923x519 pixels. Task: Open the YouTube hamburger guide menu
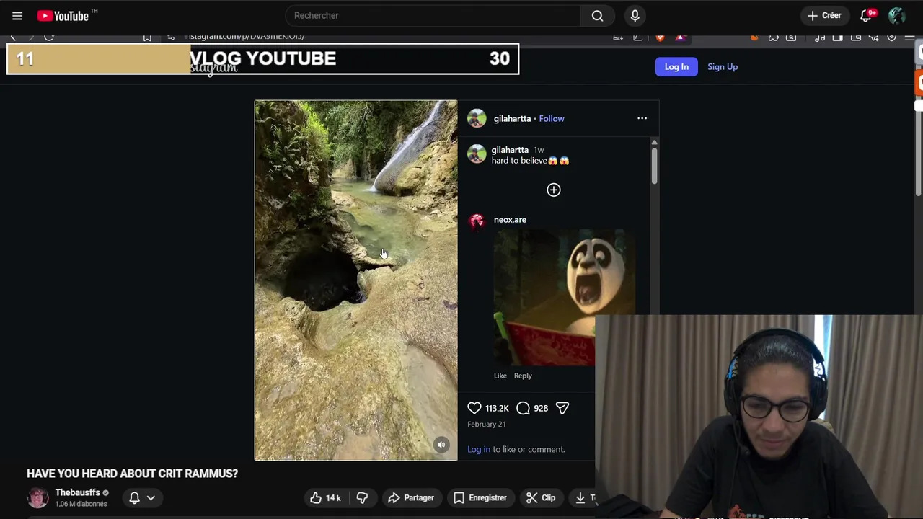pyautogui.click(x=17, y=15)
